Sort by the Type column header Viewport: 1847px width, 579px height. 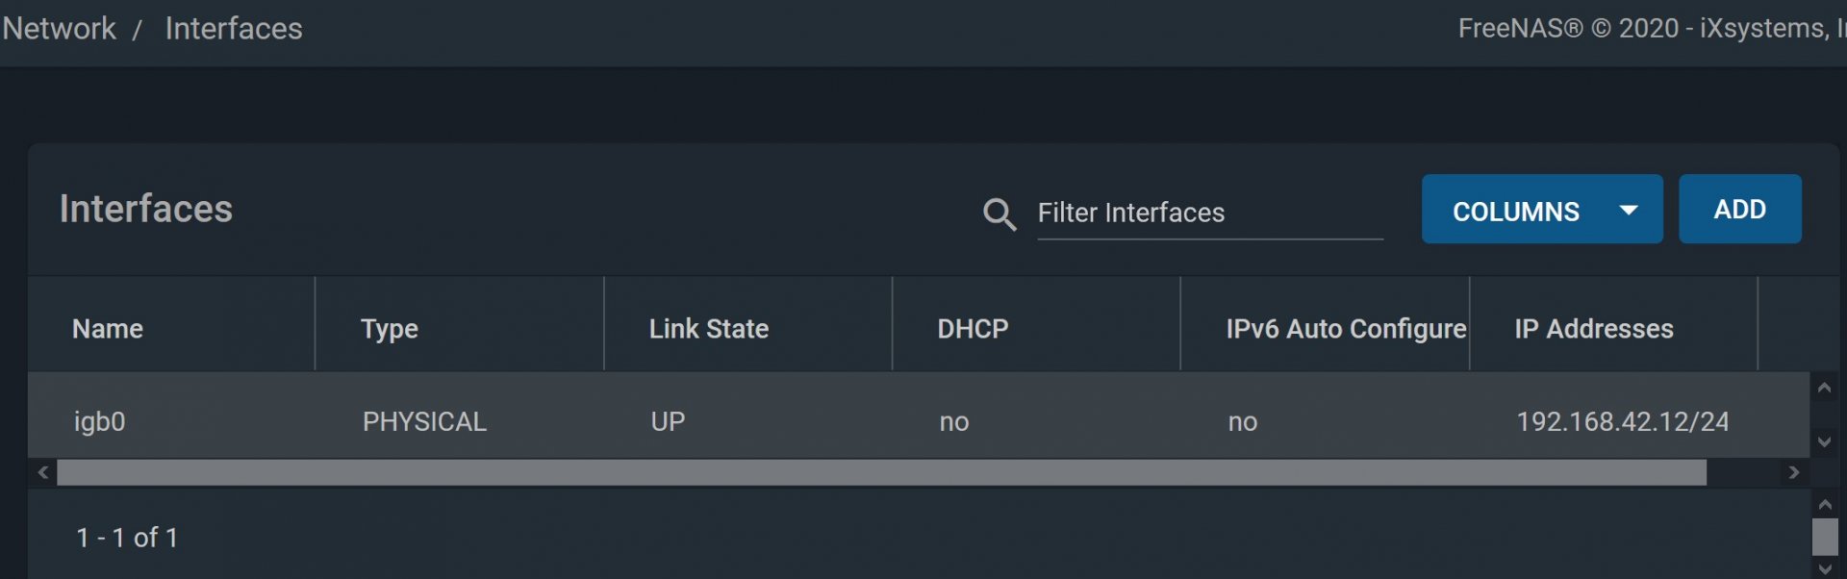[x=390, y=329]
